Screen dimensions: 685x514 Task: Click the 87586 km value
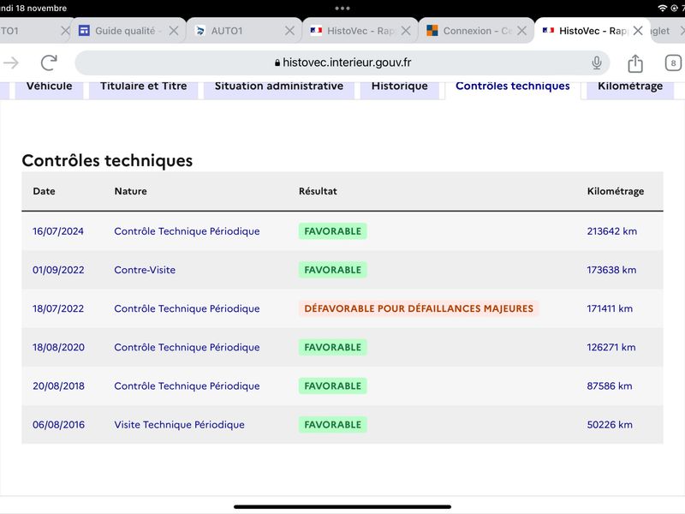(610, 386)
